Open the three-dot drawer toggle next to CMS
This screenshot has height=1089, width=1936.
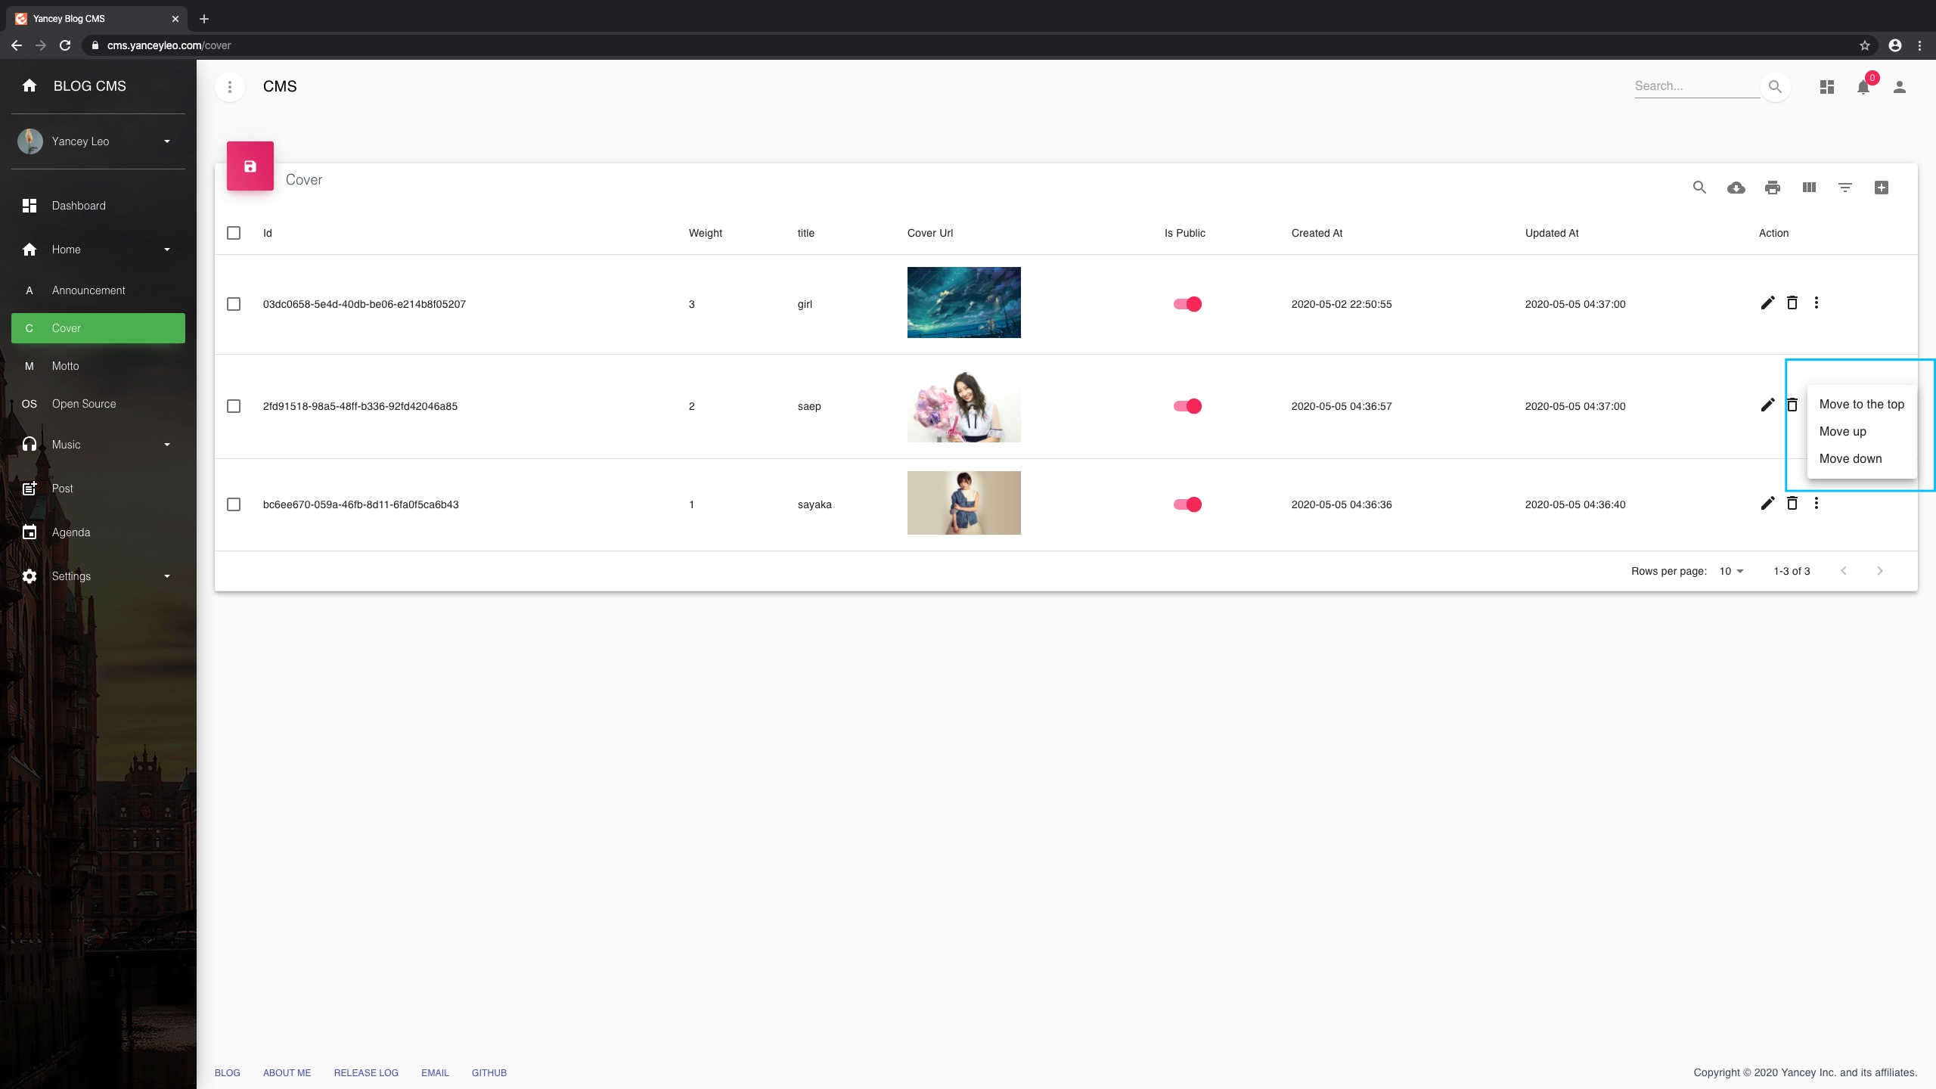[x=230, y=86]
